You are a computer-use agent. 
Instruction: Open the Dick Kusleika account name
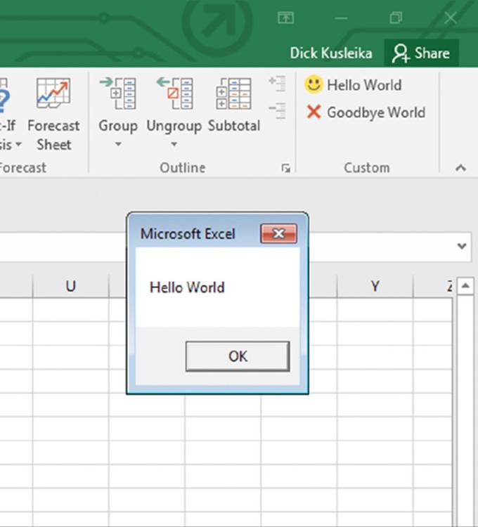pos(331,53)
